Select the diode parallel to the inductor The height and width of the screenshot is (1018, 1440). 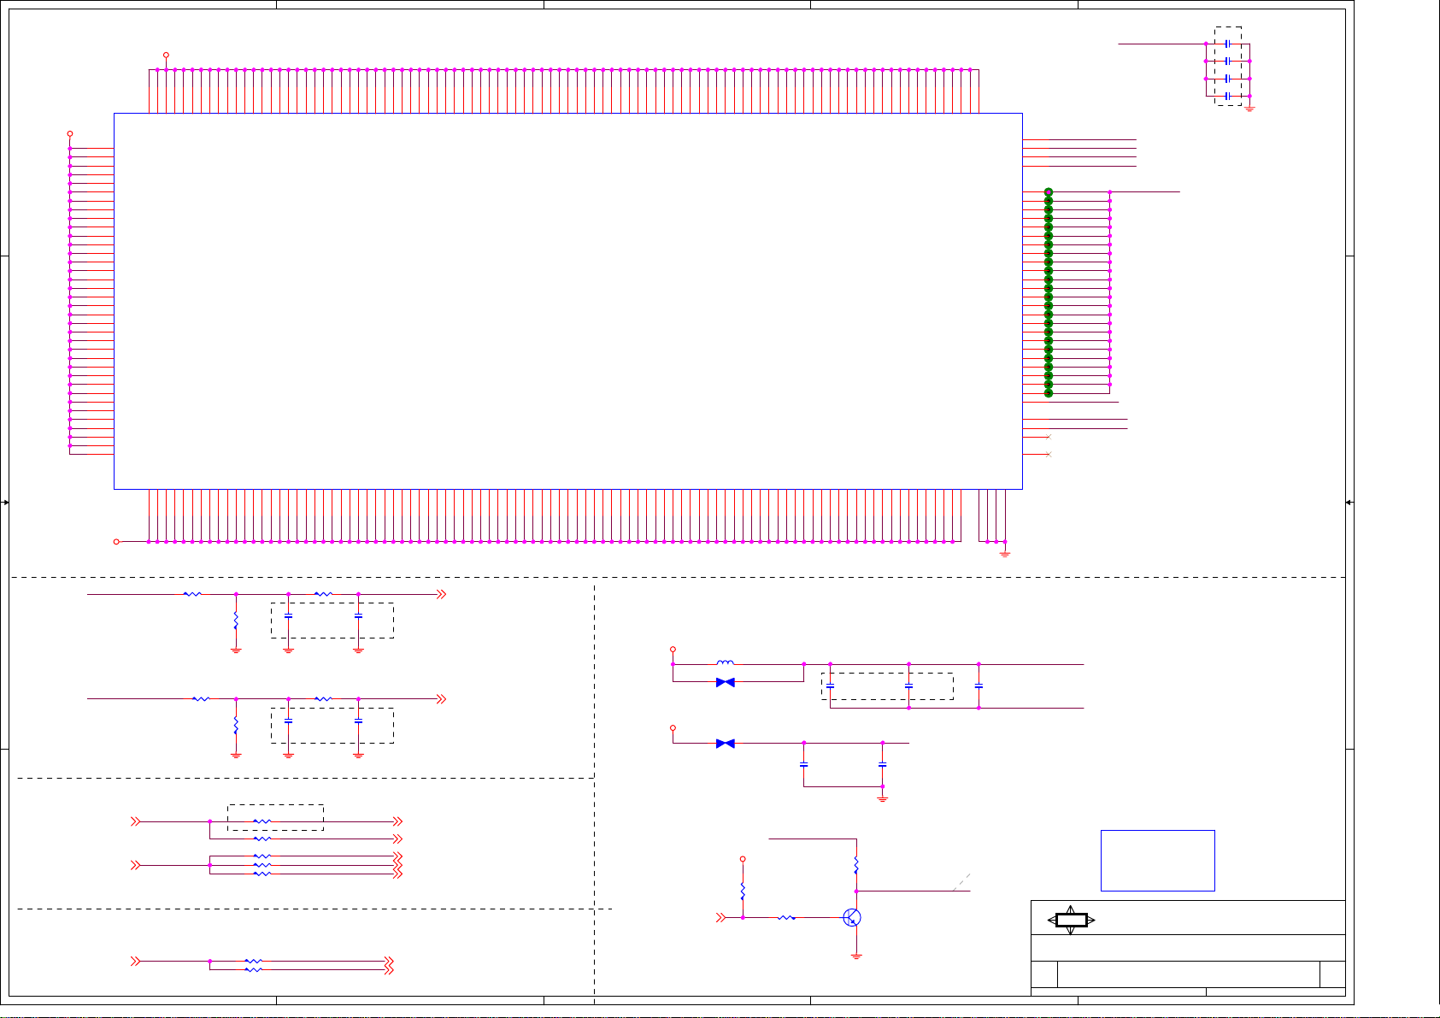tap(726, 682)
